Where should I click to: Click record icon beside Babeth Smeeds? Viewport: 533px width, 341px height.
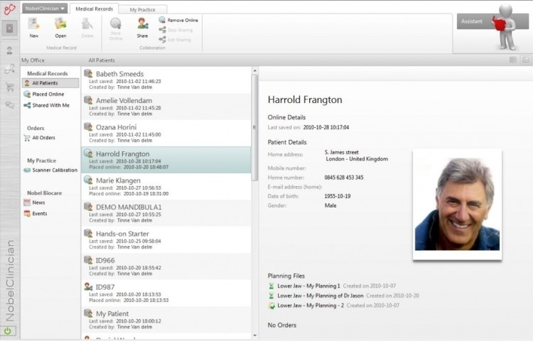(88, 73)
